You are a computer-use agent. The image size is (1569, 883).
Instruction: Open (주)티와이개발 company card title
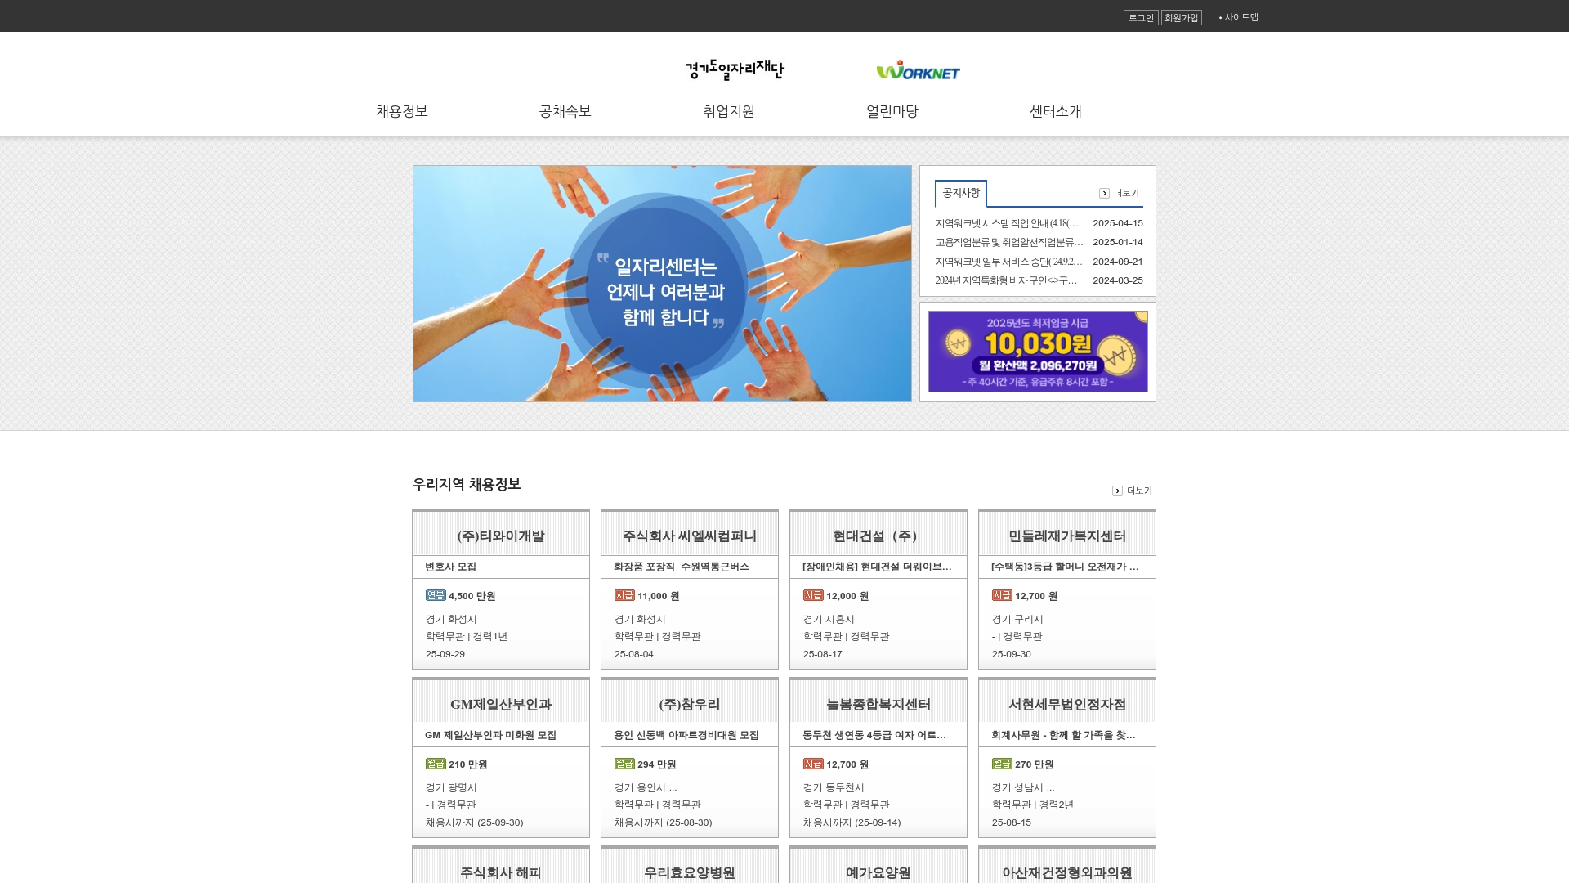501,536
